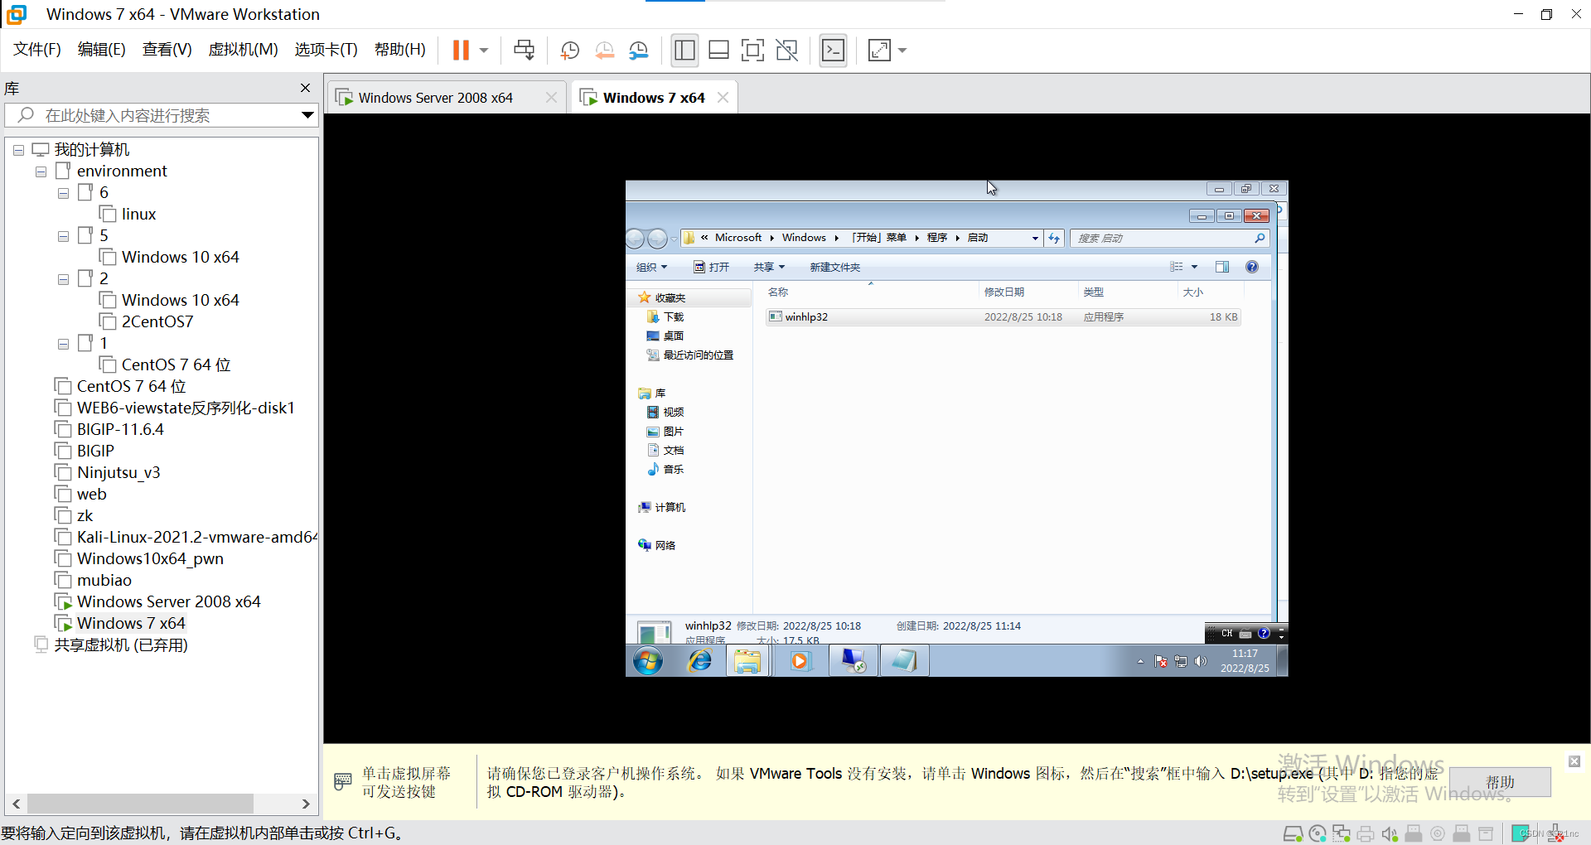The image size is (1591, 845).
Task: Open the 选项卡(T) menu
Action: (326, 50)
